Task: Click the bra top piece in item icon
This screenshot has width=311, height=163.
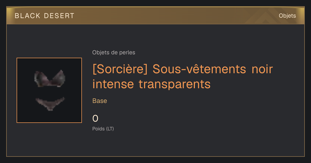Action: (50, 78)
